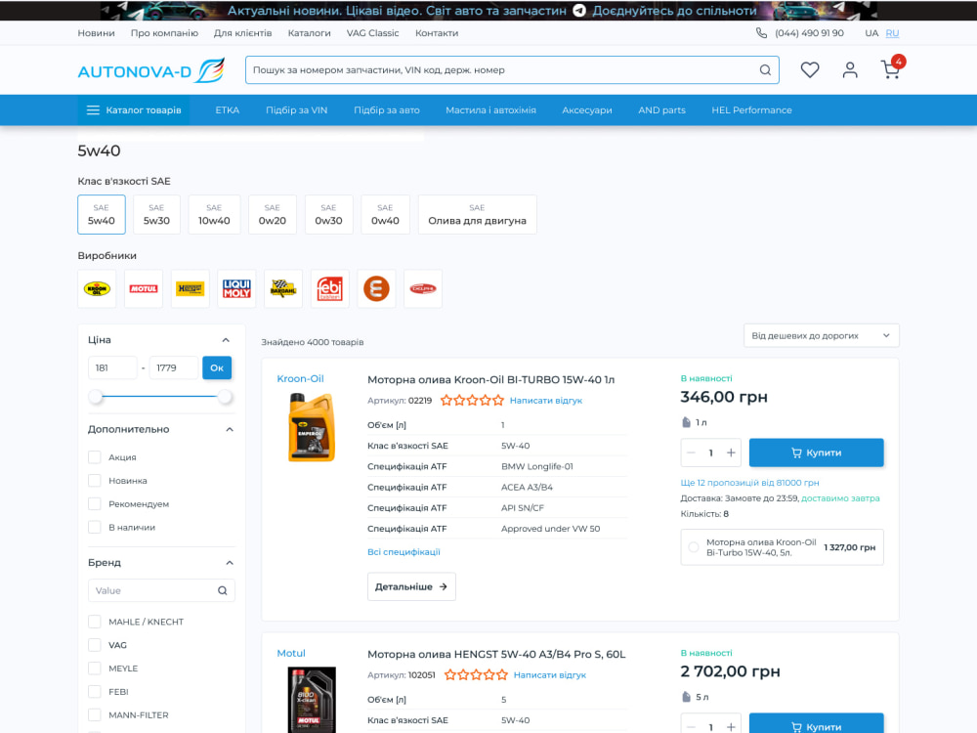This screenshot has height=733, width=977.
Task: Click the search magnifier icon in header
Action: coord(765,70)
